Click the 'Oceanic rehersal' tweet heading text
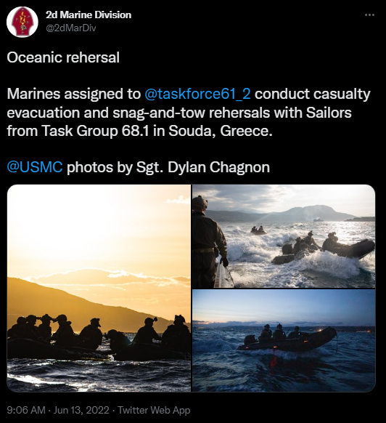 point(63,57)
